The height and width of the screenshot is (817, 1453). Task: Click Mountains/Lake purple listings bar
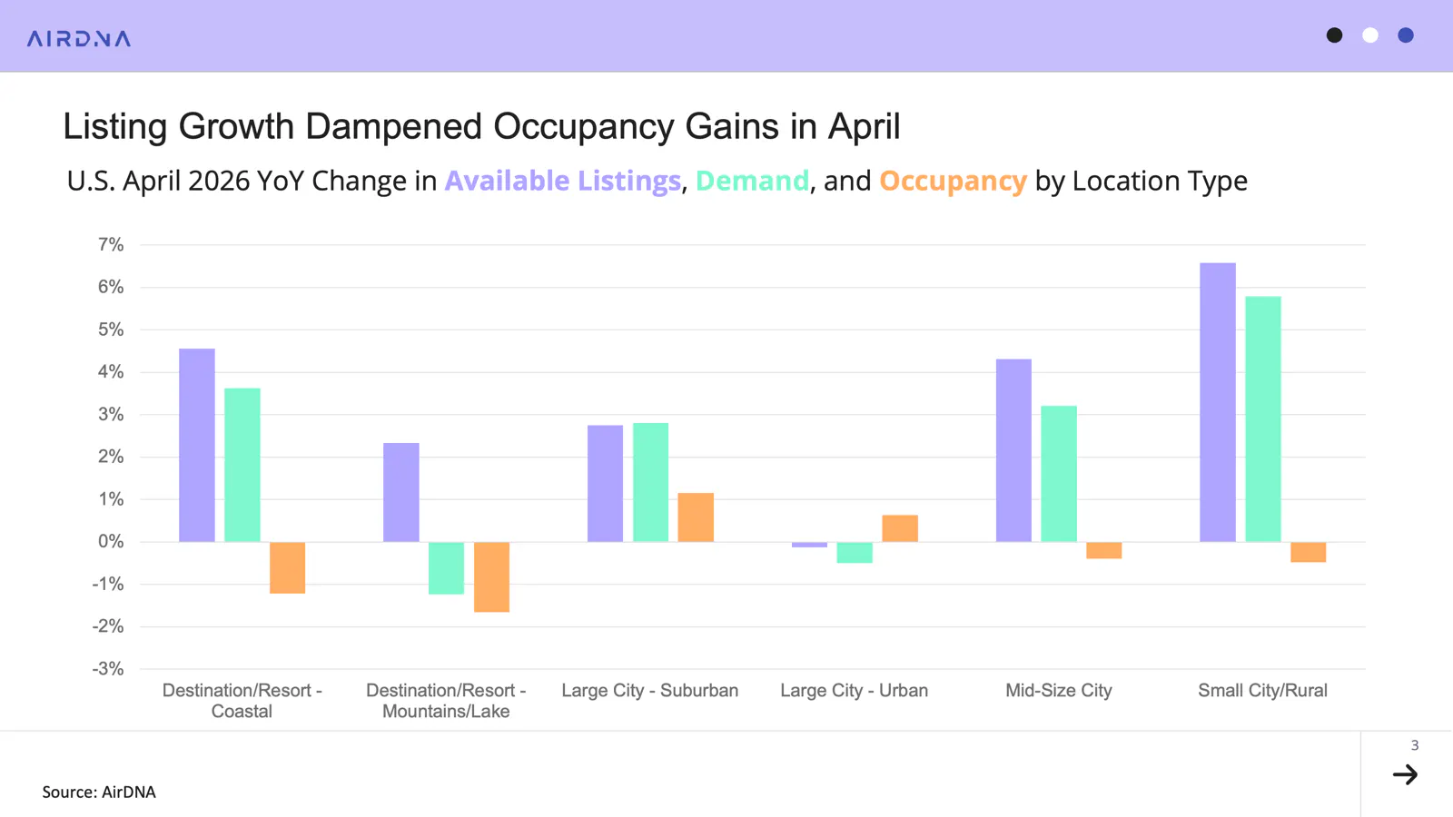coord(401,492)
